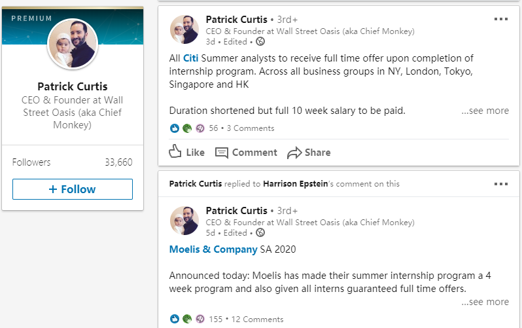Click Patrick Curtis sidebar profile photo
522x328 pixels.
(x=73, y=44)
